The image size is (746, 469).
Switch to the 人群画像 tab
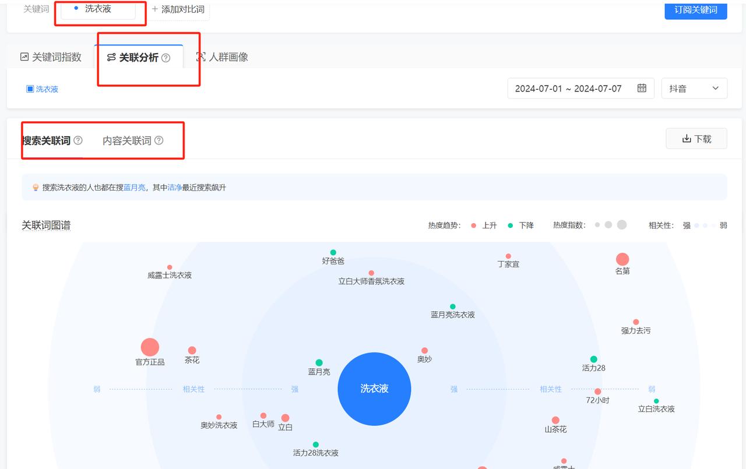(x=230, y=57)
